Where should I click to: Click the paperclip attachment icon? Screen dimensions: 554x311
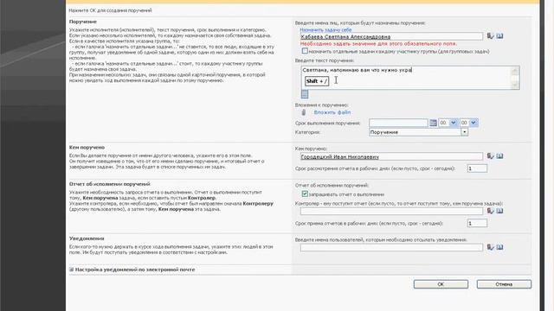[x=304, y=112]
